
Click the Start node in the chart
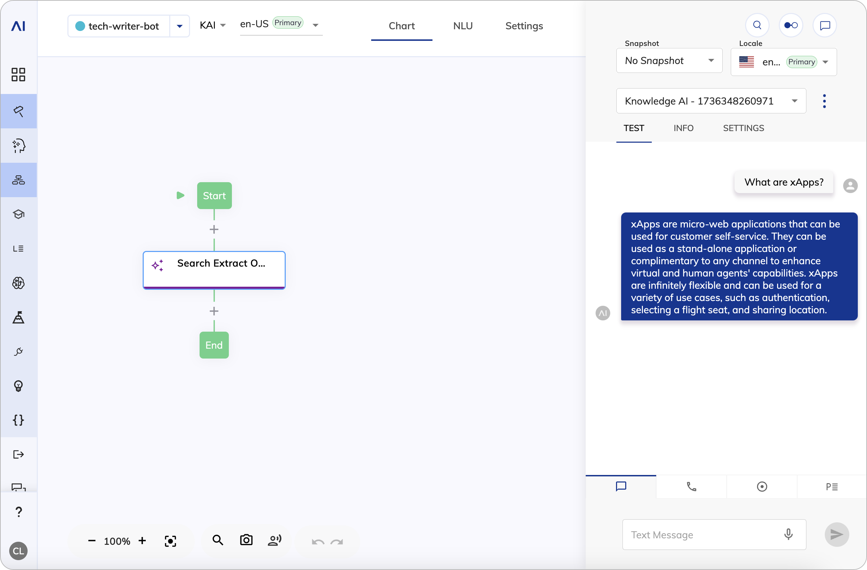pos(214,195)
